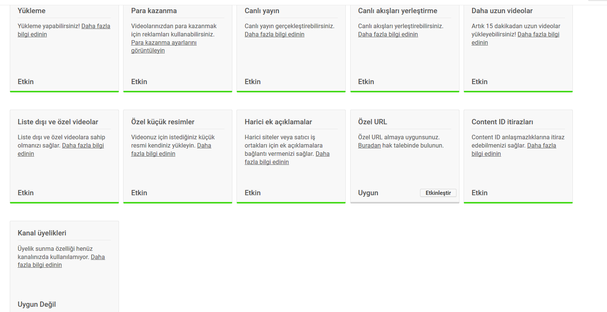Click the Kanal üyelikleri card heading
The width and height of the screenshot is (607, 312).
click(42, 233)
